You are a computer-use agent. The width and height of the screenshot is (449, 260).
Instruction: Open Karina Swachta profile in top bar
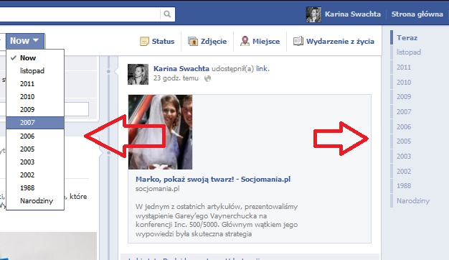point(353,14)
